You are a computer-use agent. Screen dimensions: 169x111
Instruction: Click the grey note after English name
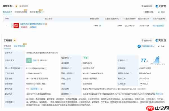click(142, 89)
